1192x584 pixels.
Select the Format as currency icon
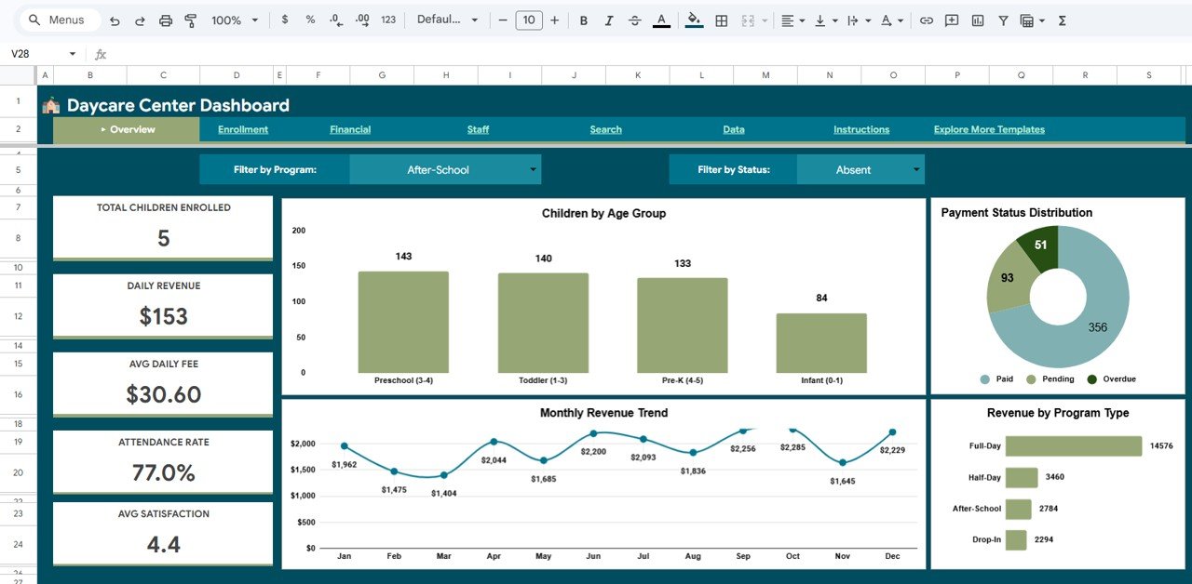pyautogui.click(x=285, y=20)
